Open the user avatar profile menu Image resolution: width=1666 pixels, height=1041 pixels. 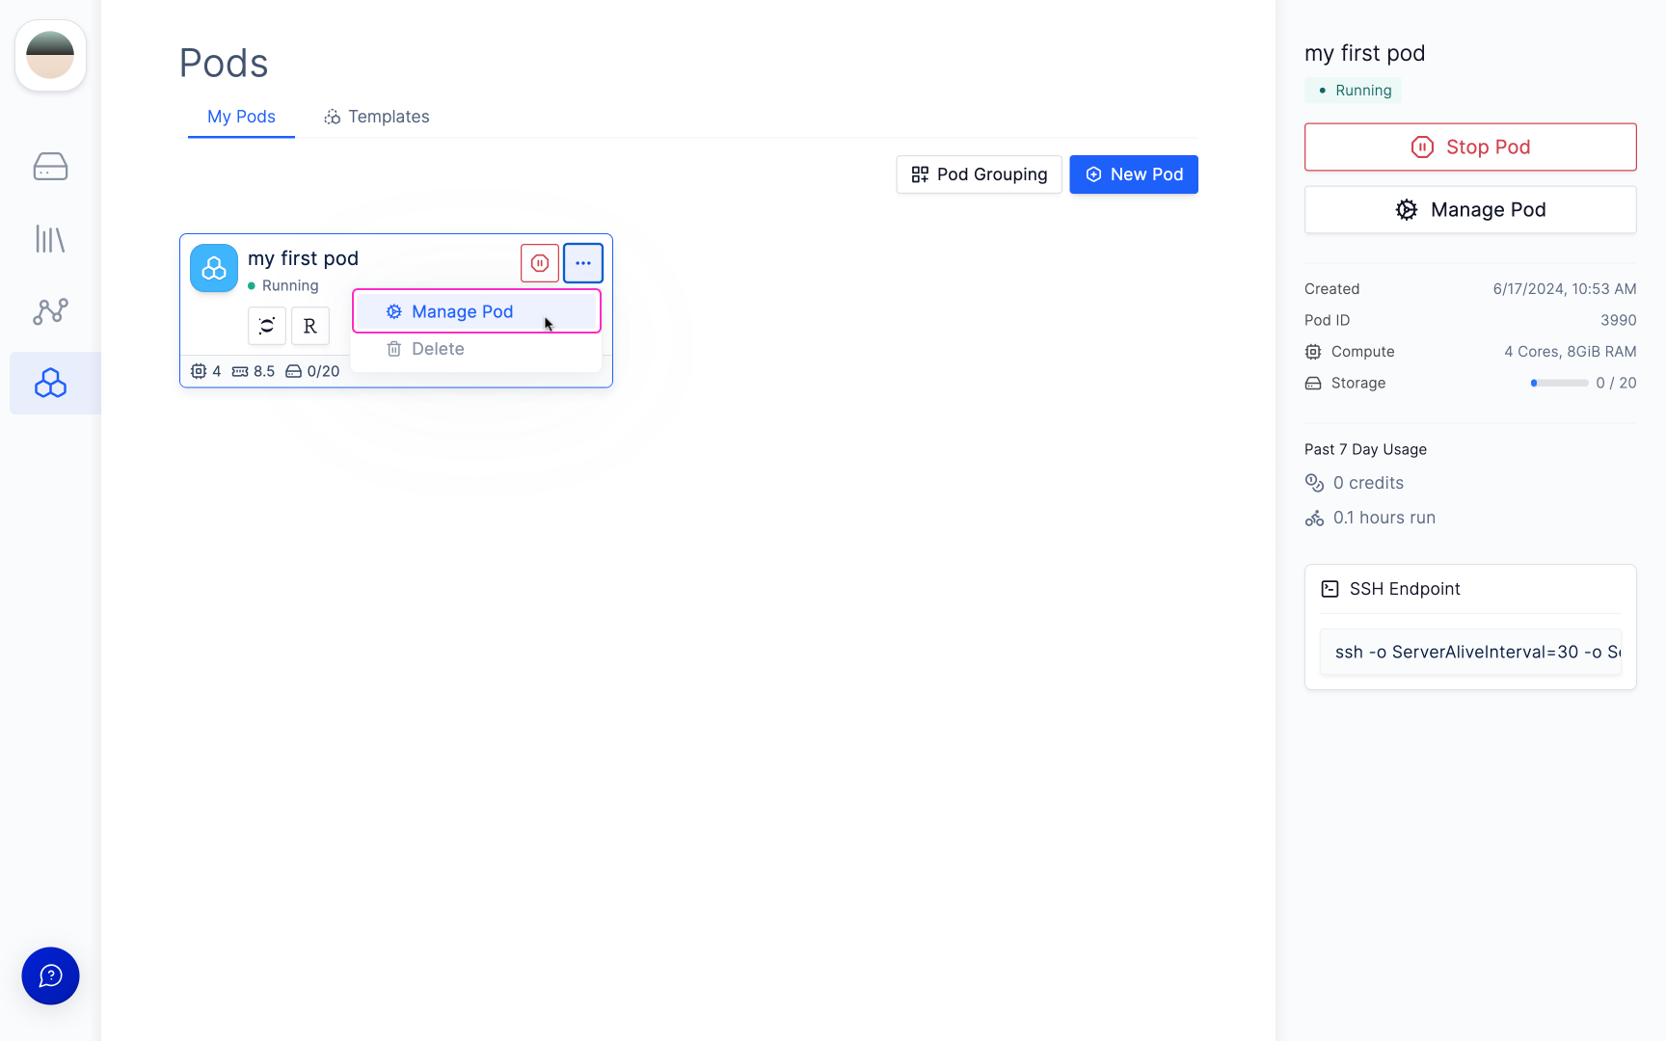[50, 55]
